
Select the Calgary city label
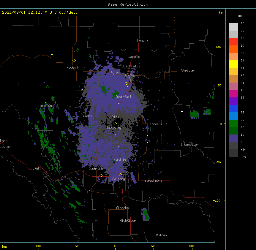pos(118,179)
